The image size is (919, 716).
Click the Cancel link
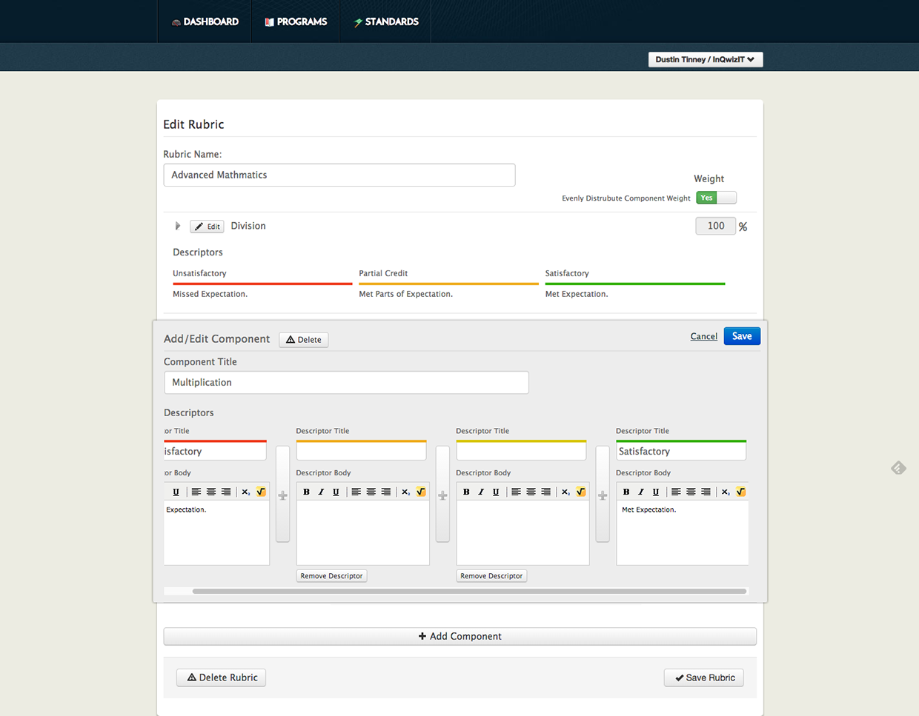tap(703, 336)
